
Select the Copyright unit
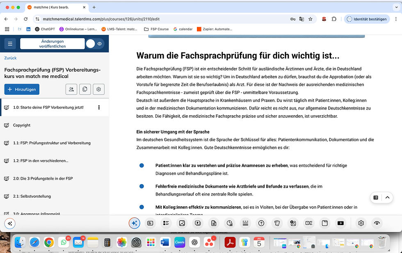pos(55,125)
